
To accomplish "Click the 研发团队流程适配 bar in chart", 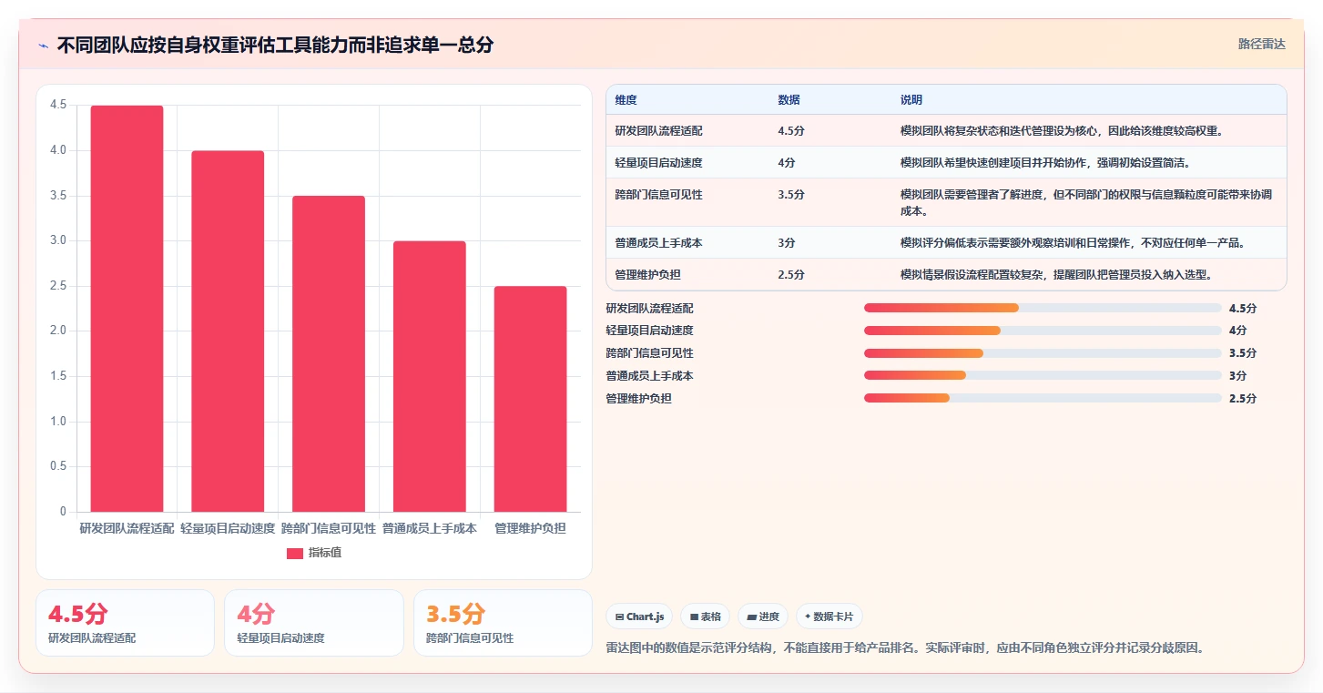I will pyautogui.click(x=127, y=309).
